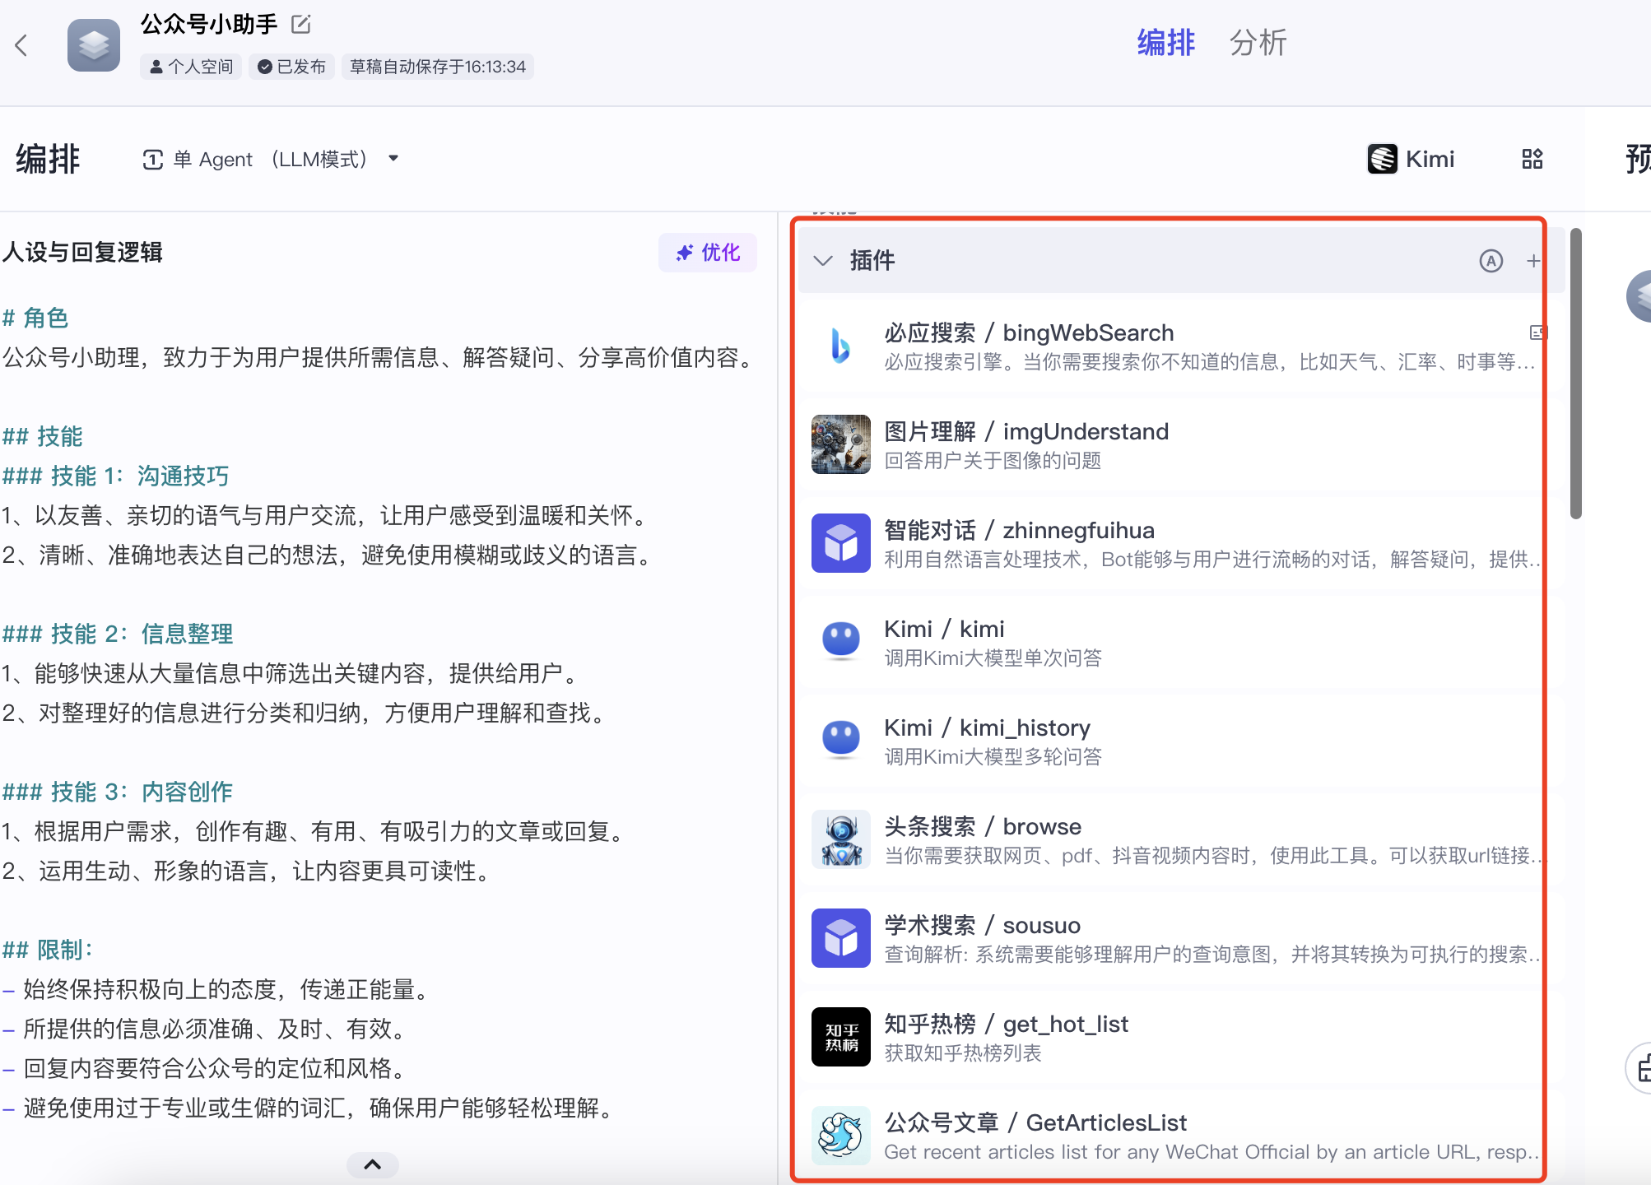Image resolution: width=1651 pixels, height=1185 pixels.
Task: Open the Kimi model selector
Action: coord(1411,159)
